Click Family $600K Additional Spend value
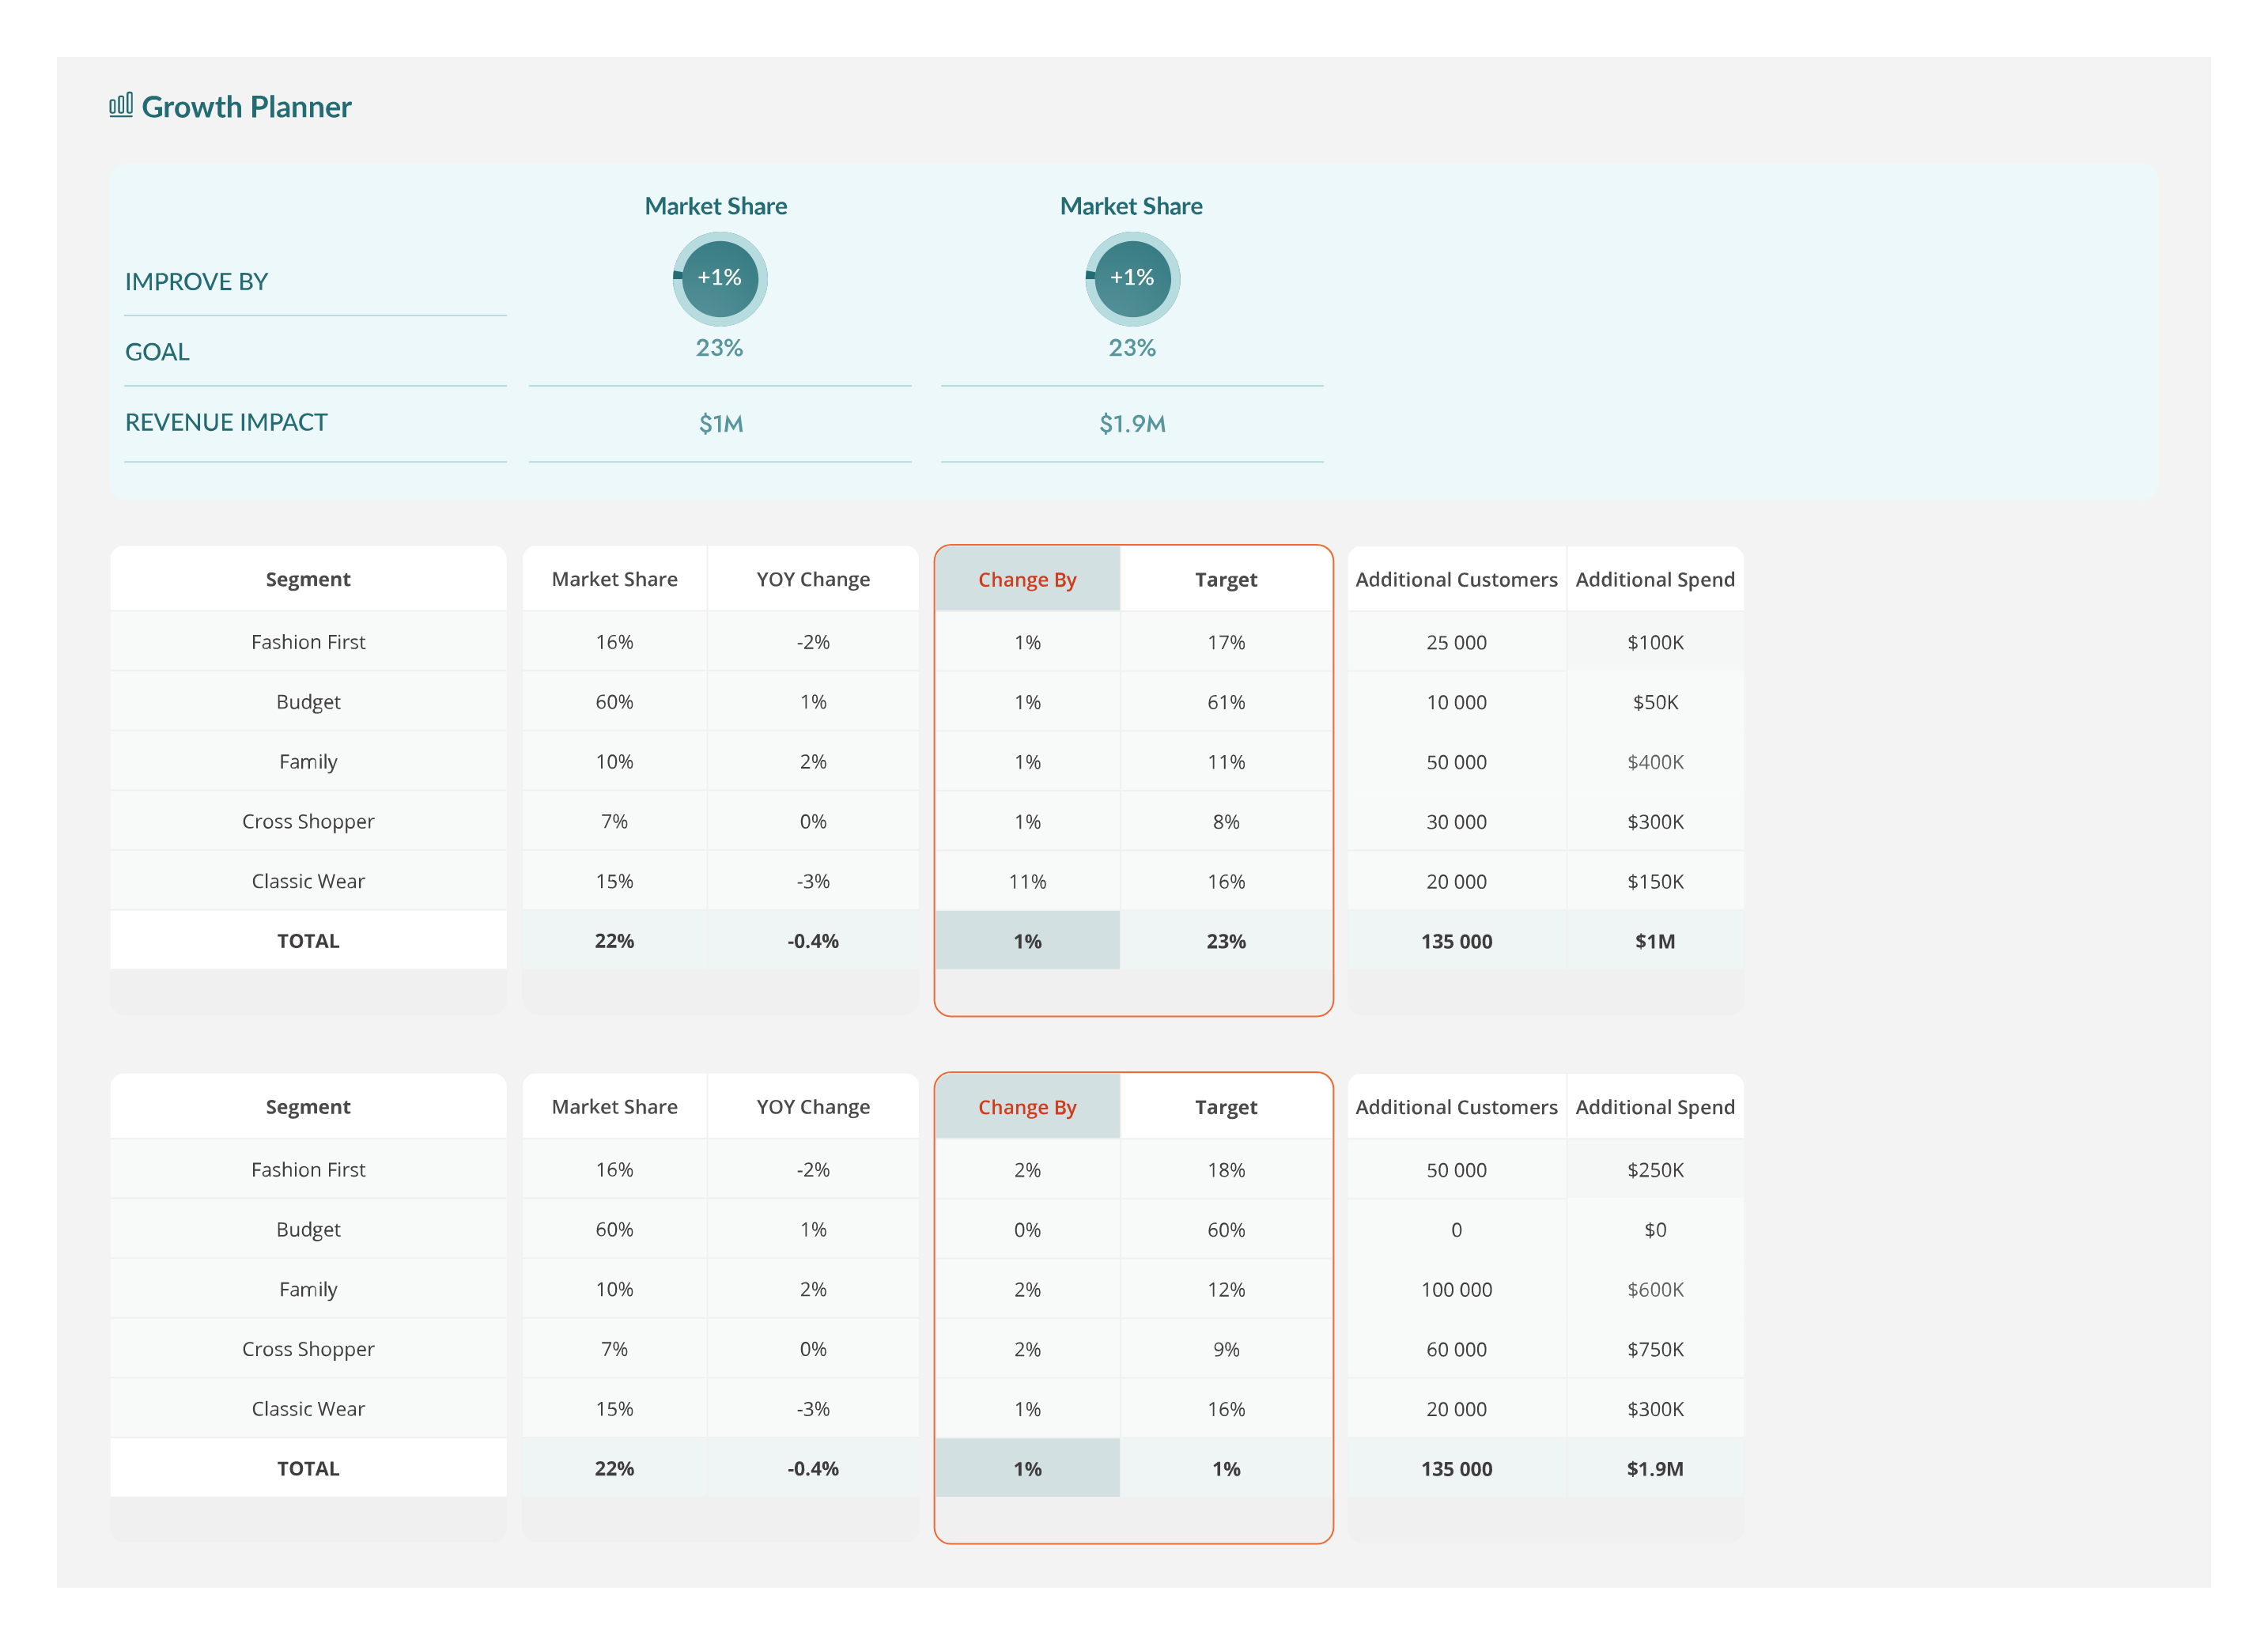The width and height of the screenshot is (2268, 1632). [x=1655, y=1289]
